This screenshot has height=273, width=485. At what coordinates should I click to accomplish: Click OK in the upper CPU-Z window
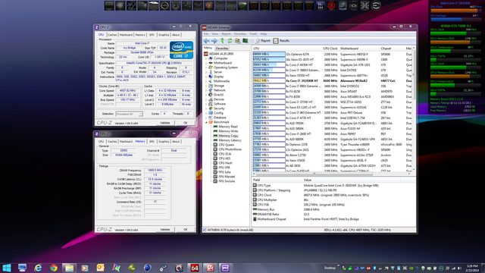pos(185,123)
